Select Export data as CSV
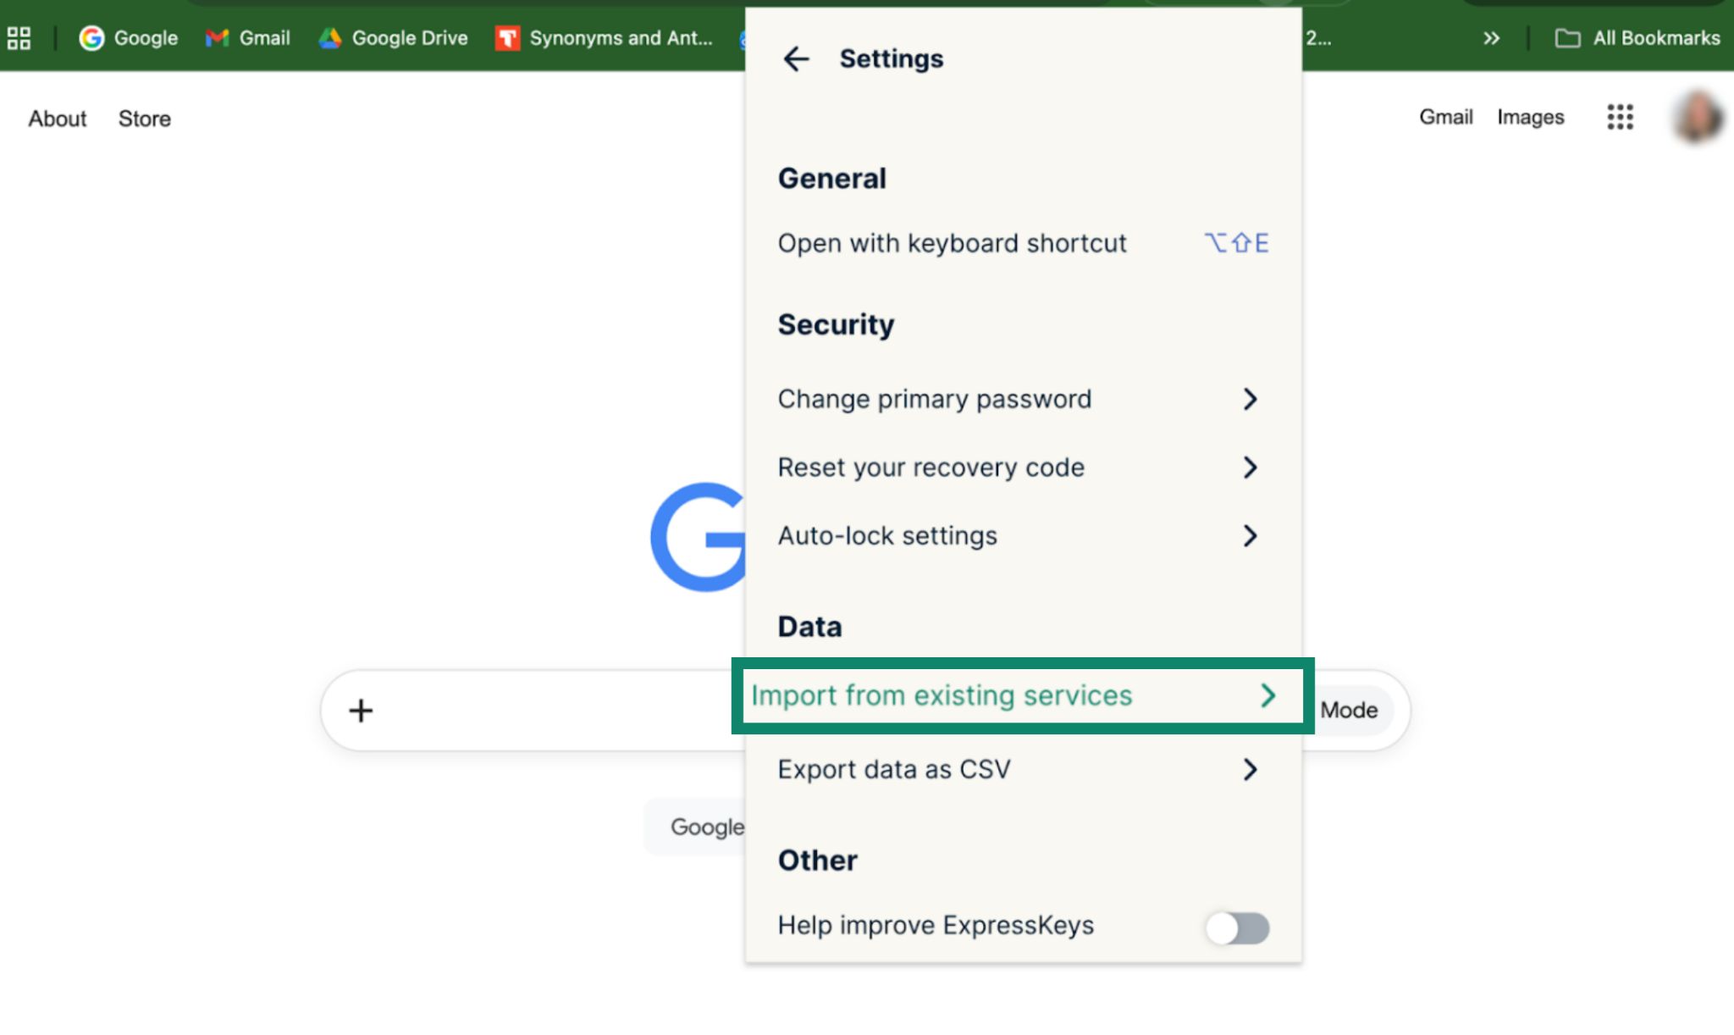The height and width of the screenshot is (1035, 1734). [x=1020, y=770]
